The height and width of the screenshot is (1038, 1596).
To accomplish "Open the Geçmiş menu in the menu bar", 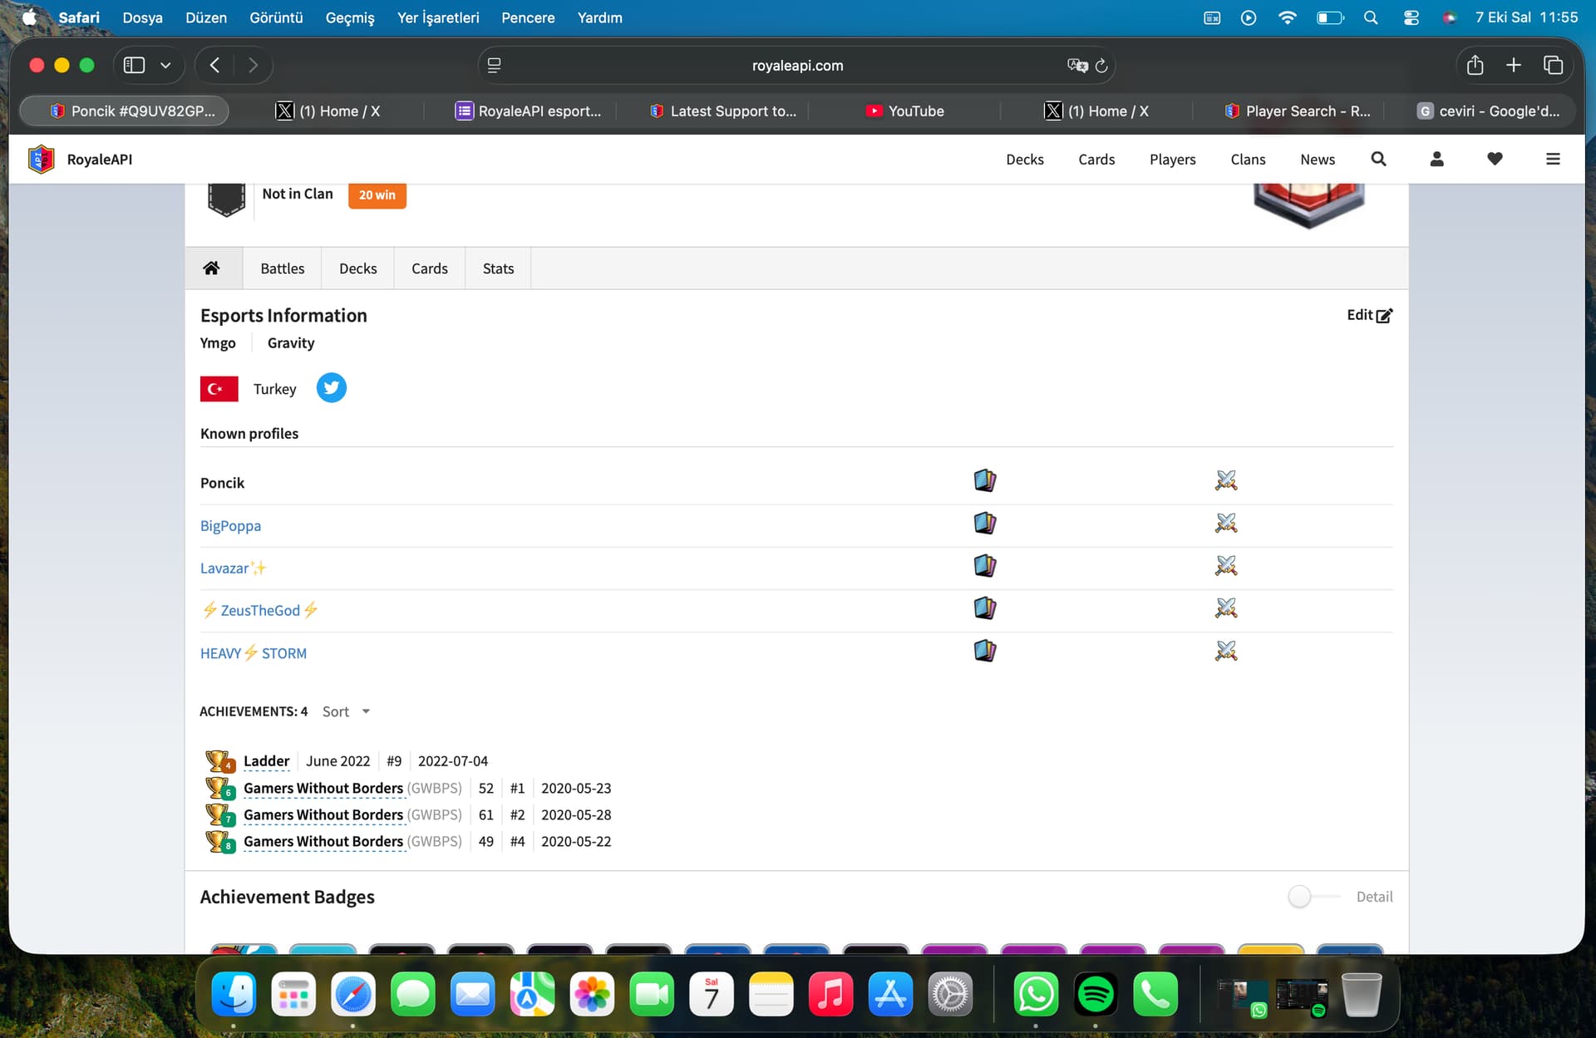I will tap(349, 17).
